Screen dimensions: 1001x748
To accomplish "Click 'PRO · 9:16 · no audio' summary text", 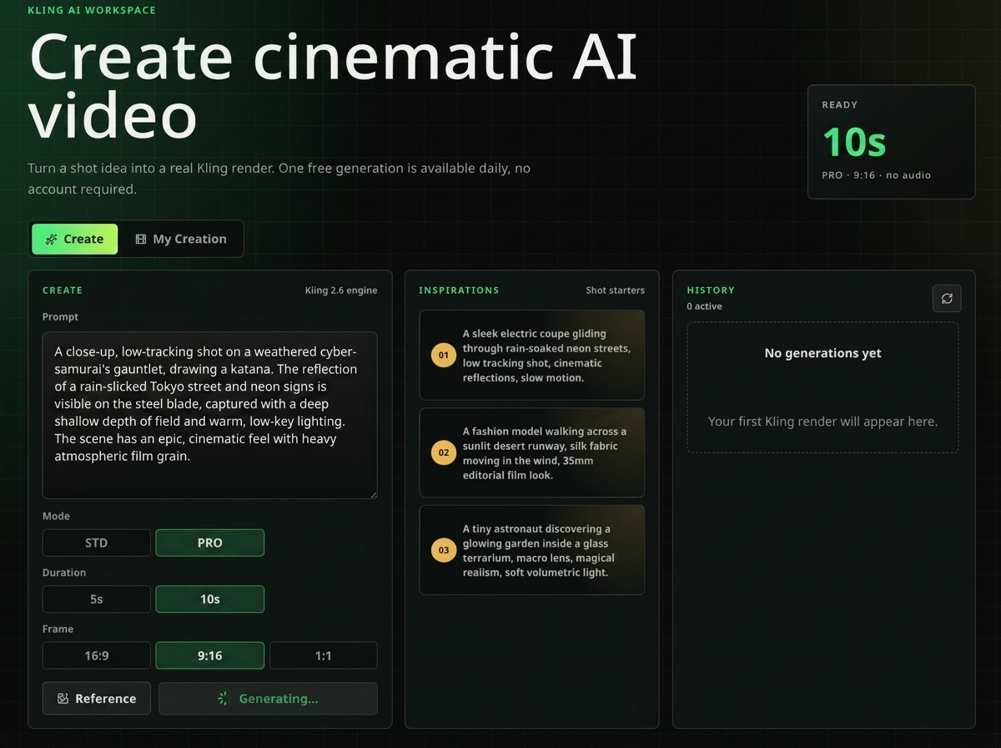I will tap(877, 175).
